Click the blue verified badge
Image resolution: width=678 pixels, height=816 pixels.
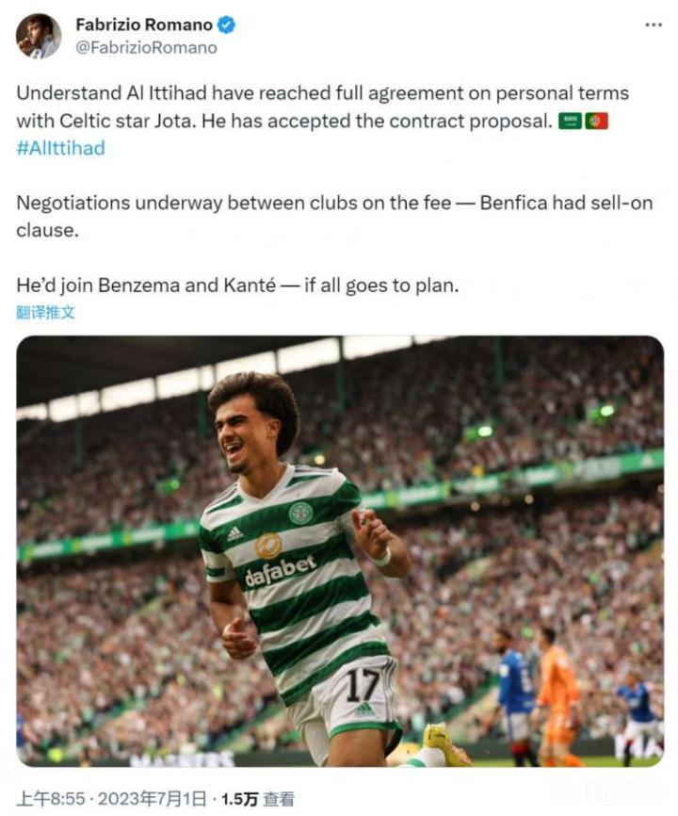coord(226,24)
